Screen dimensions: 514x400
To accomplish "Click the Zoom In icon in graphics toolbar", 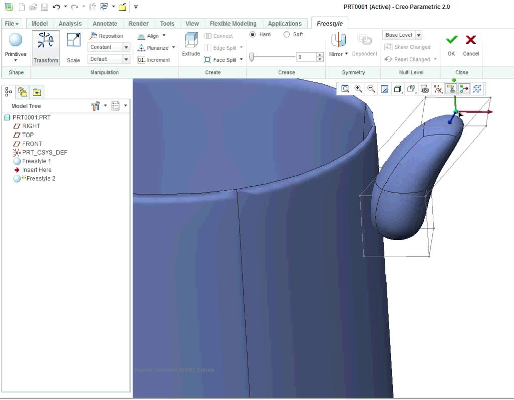I will 358,89.
